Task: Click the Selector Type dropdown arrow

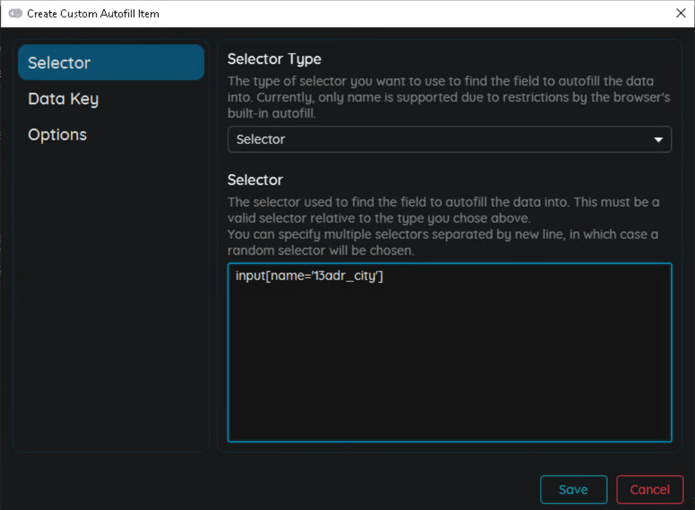Action: pos(659,140)
